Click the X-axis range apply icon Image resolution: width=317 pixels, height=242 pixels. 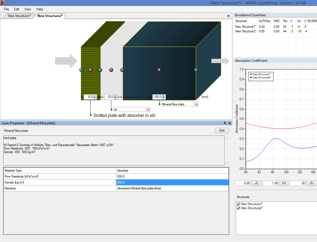click(312, 183)
